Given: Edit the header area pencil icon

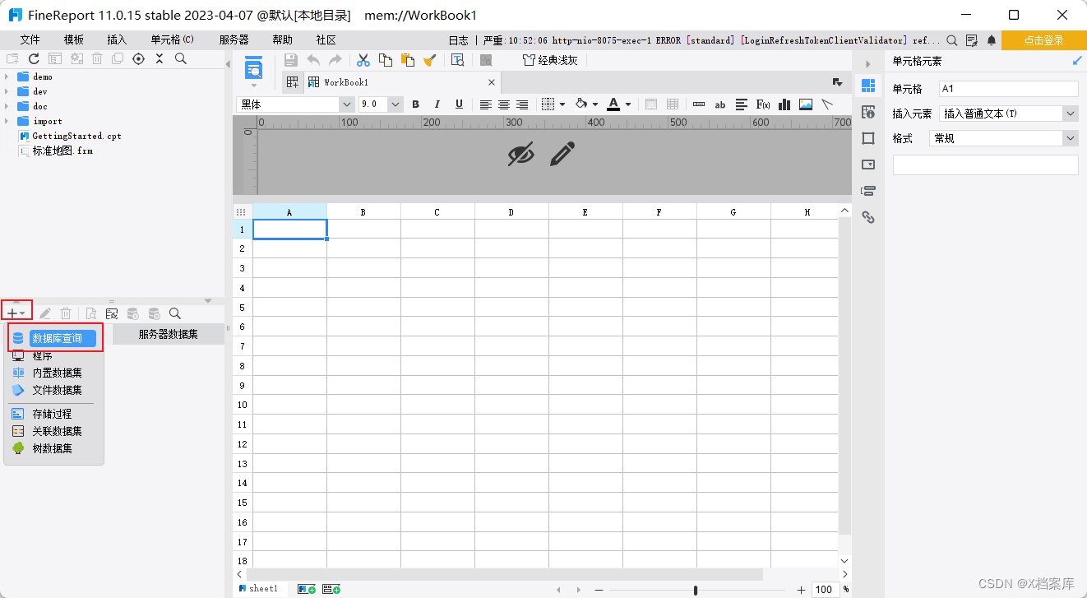Looking at the screenshot, I should [x=562, y=154].
